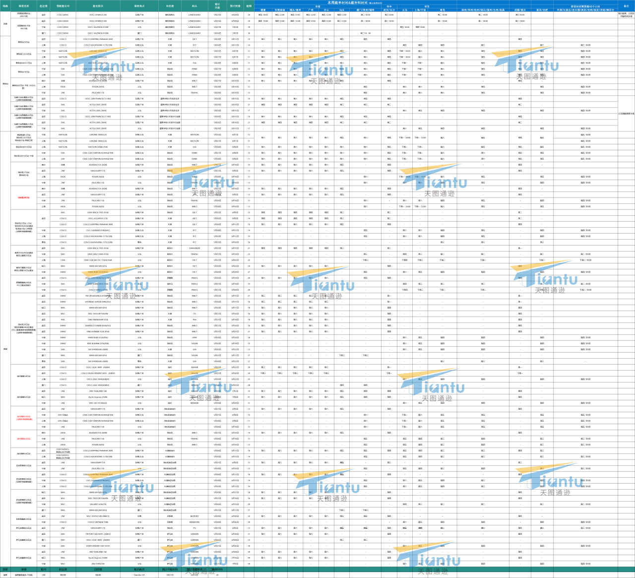
Task: Select the 船名航次 column header
Action: [98, 6]
